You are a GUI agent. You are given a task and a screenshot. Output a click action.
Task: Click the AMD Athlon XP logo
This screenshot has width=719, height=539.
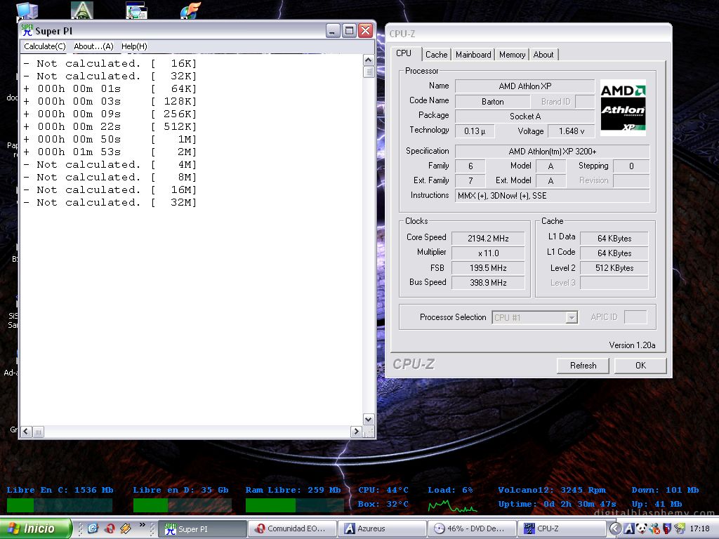[623, 108]
